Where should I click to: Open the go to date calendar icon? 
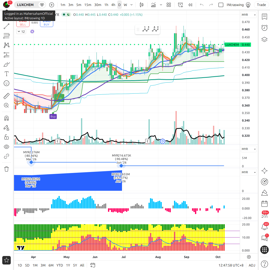pyautogui.click(x=93, y=265)
